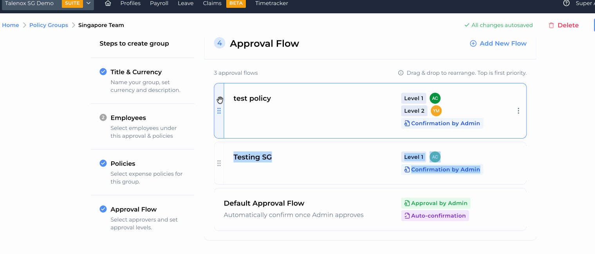The width and height of the screenshot is (595, 254).
Task: Open the Employees step
Action: click(x=128, y=118)
